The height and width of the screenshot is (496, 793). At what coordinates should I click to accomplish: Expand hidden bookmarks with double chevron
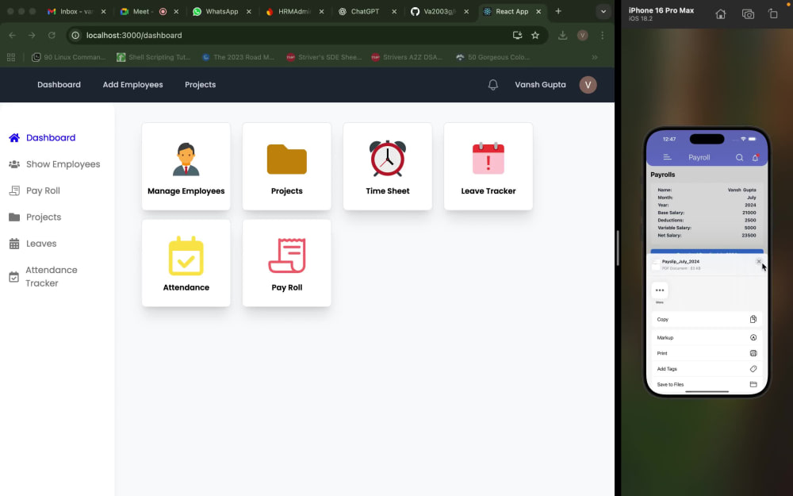click(595, 57)
